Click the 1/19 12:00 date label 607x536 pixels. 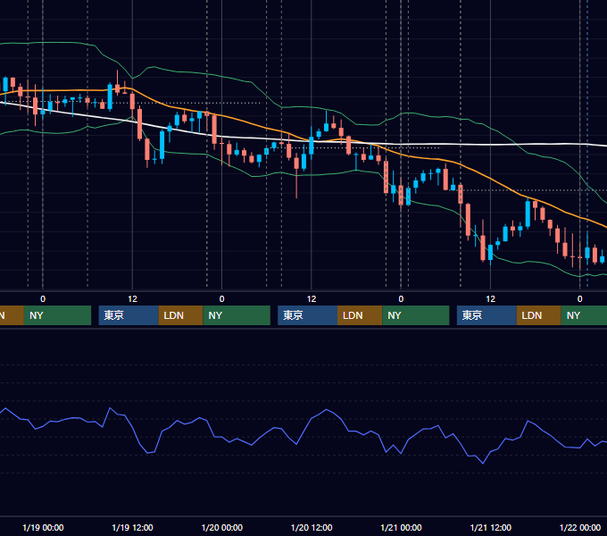click(x=132, y=527)
